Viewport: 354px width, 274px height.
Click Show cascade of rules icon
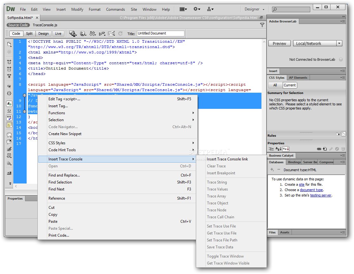coord(344,134)
